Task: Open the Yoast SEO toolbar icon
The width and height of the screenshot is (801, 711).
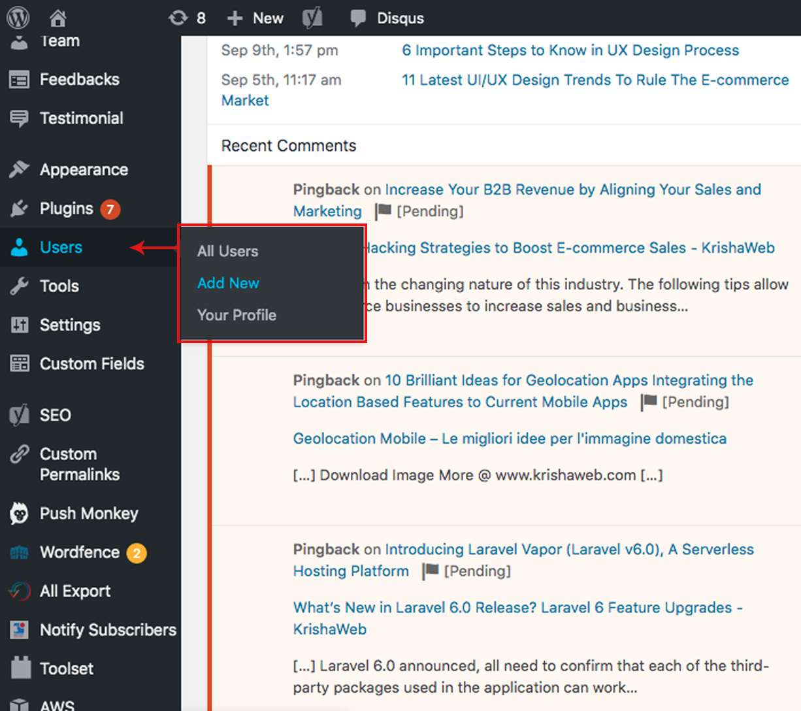Action: [x=312, y=18]
